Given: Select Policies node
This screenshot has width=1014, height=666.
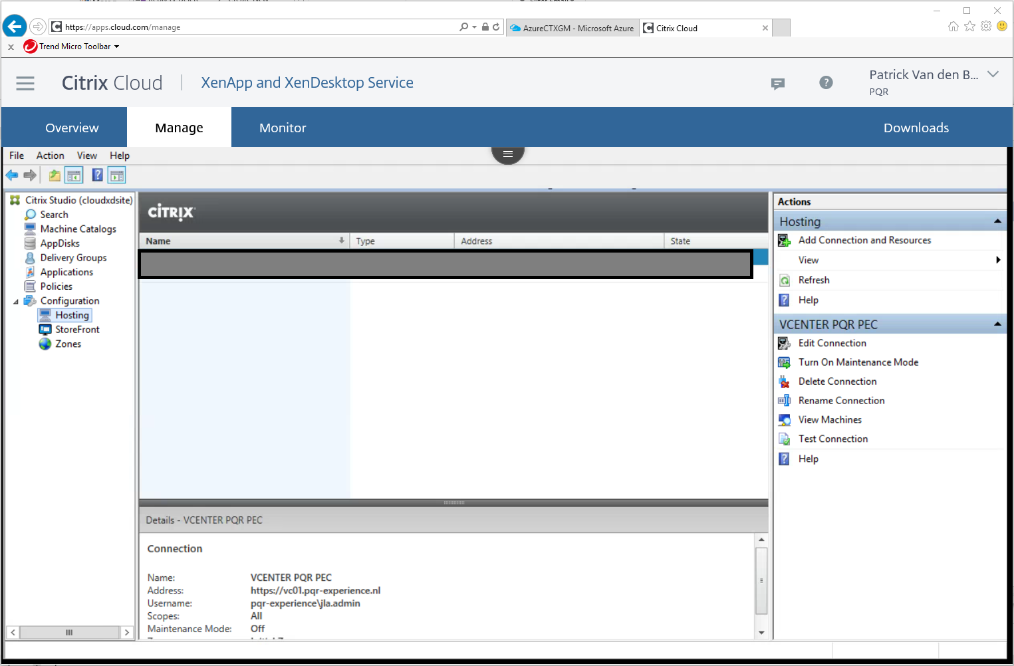Looking at the screenshot, I should click(57, 286).
